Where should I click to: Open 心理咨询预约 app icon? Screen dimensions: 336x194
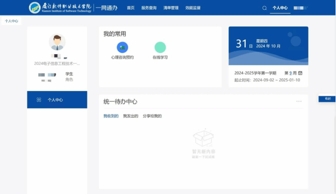(122, 47)
